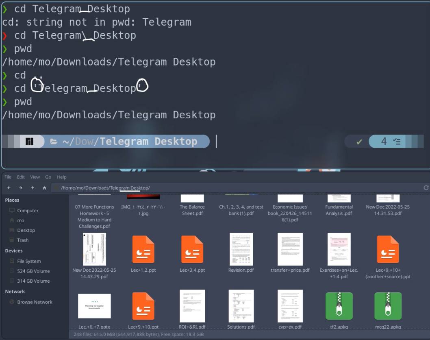The image size is (430, 340).
Task: Reload the folder with the refresh icon
Action: pos(426,188)
